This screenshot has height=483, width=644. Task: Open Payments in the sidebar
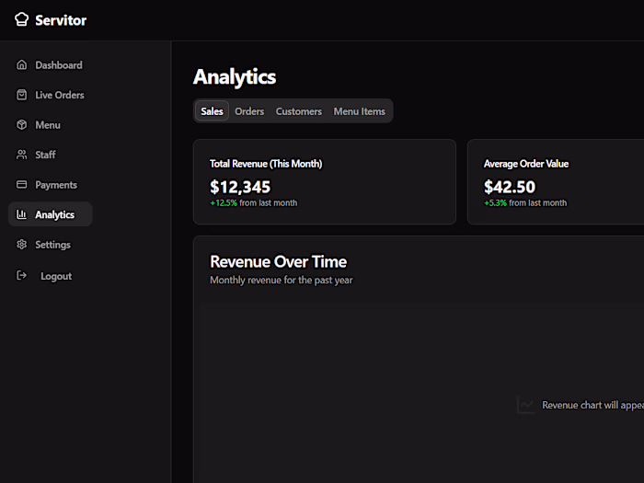(x=50, y=185)
